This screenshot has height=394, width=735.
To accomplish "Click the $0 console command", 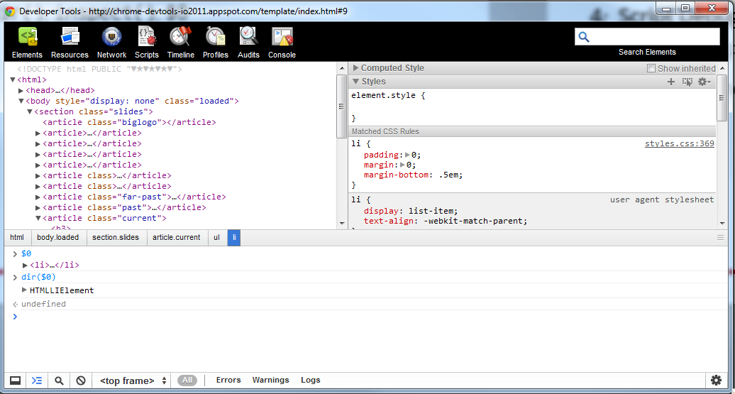I will (x=26, y=253).
